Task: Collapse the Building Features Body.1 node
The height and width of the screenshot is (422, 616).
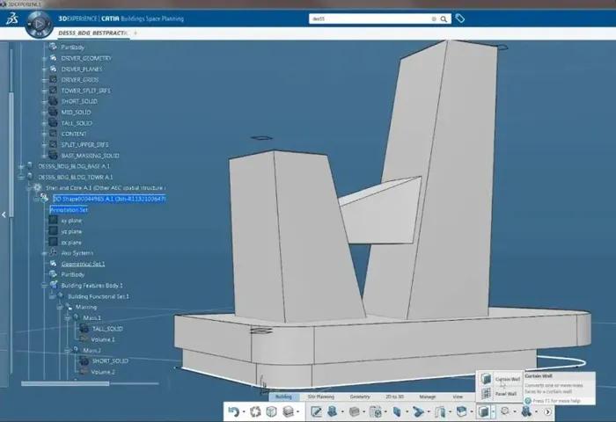Action: 44,285
